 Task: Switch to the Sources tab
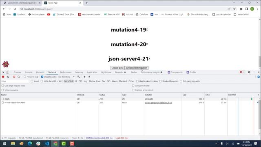point(18,72)
